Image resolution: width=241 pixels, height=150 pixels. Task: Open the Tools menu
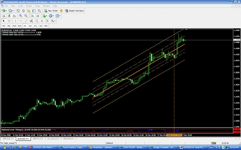(37, 6)
